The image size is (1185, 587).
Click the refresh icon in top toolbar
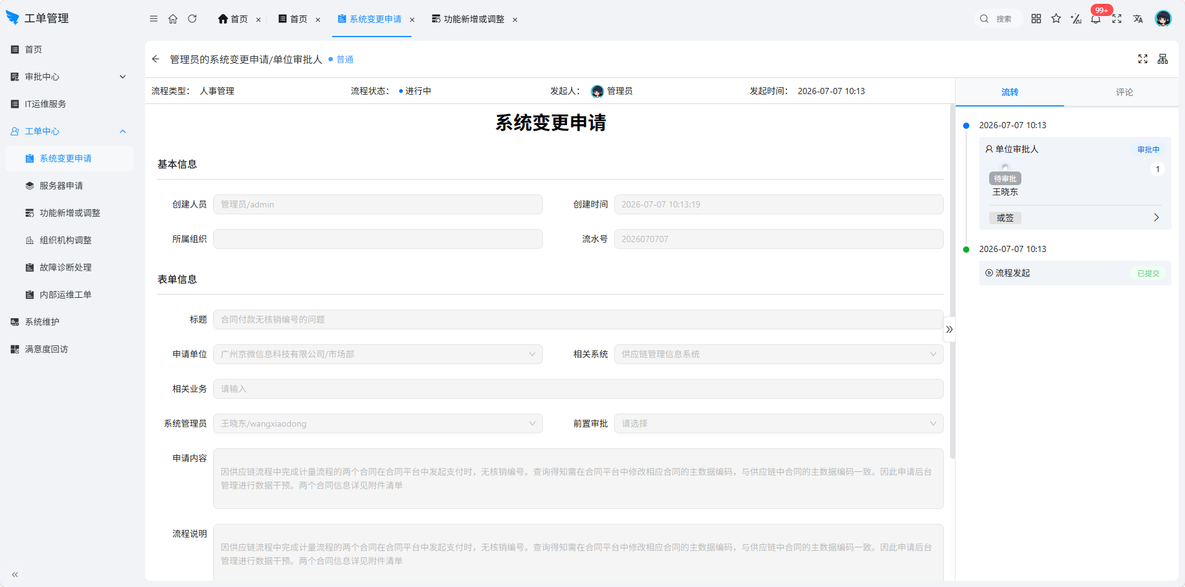(x=192, y=19)
